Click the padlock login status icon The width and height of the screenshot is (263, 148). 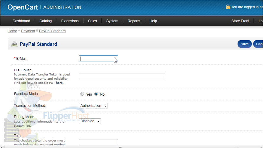pos(227,7)
